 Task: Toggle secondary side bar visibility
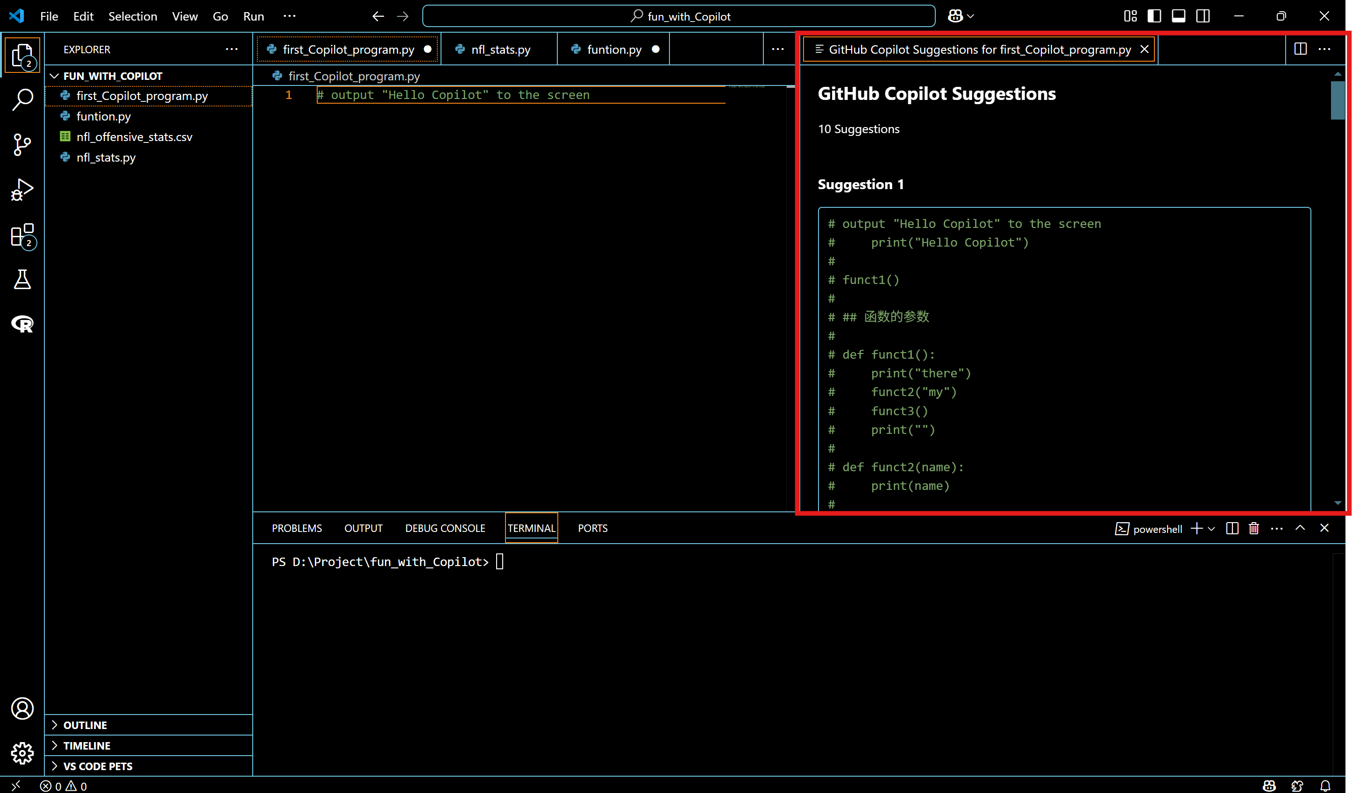[1203, 16]
